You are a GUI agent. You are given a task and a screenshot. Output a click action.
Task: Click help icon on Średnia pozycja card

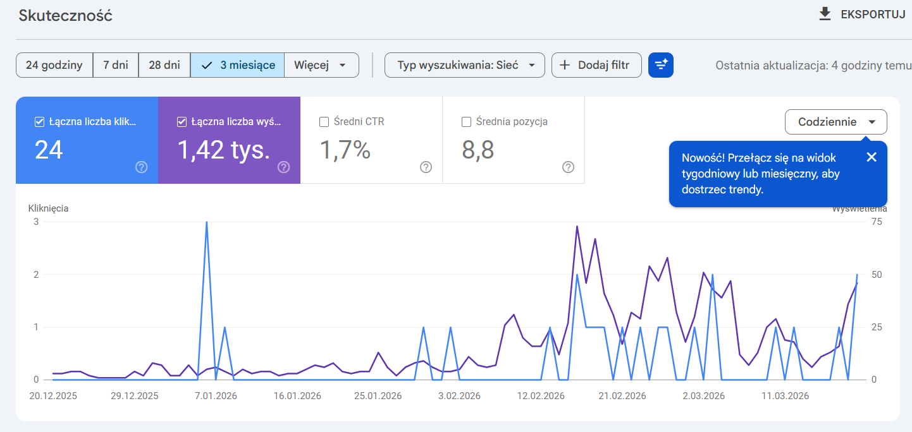pos(569,167)
